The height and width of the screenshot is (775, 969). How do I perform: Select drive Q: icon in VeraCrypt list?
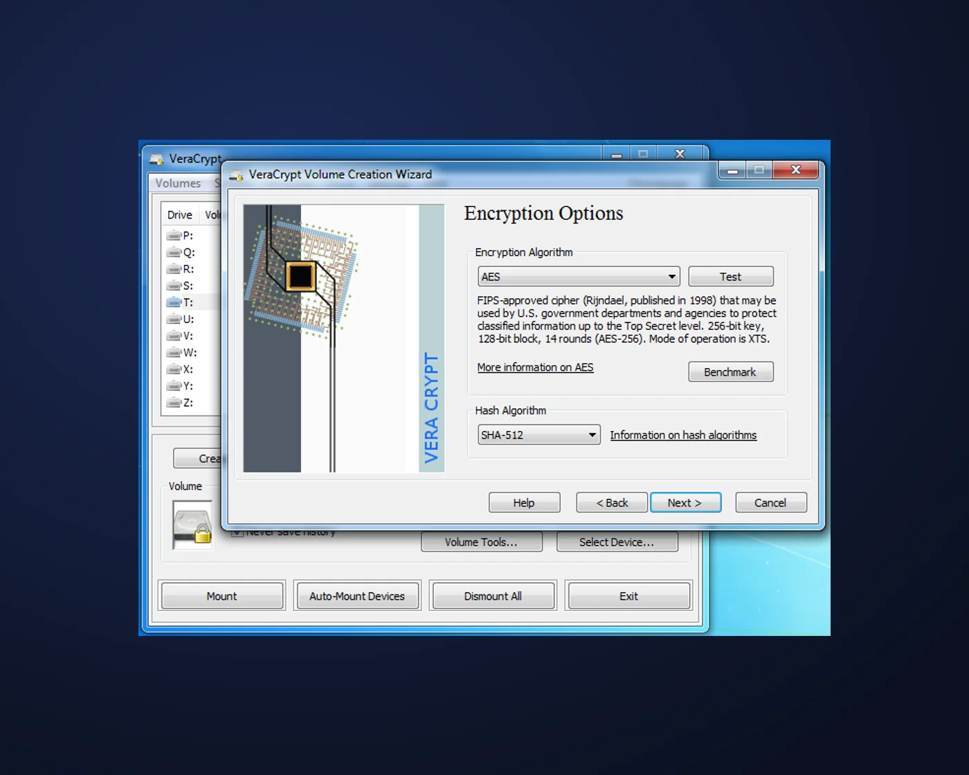[x=174, y=253]
